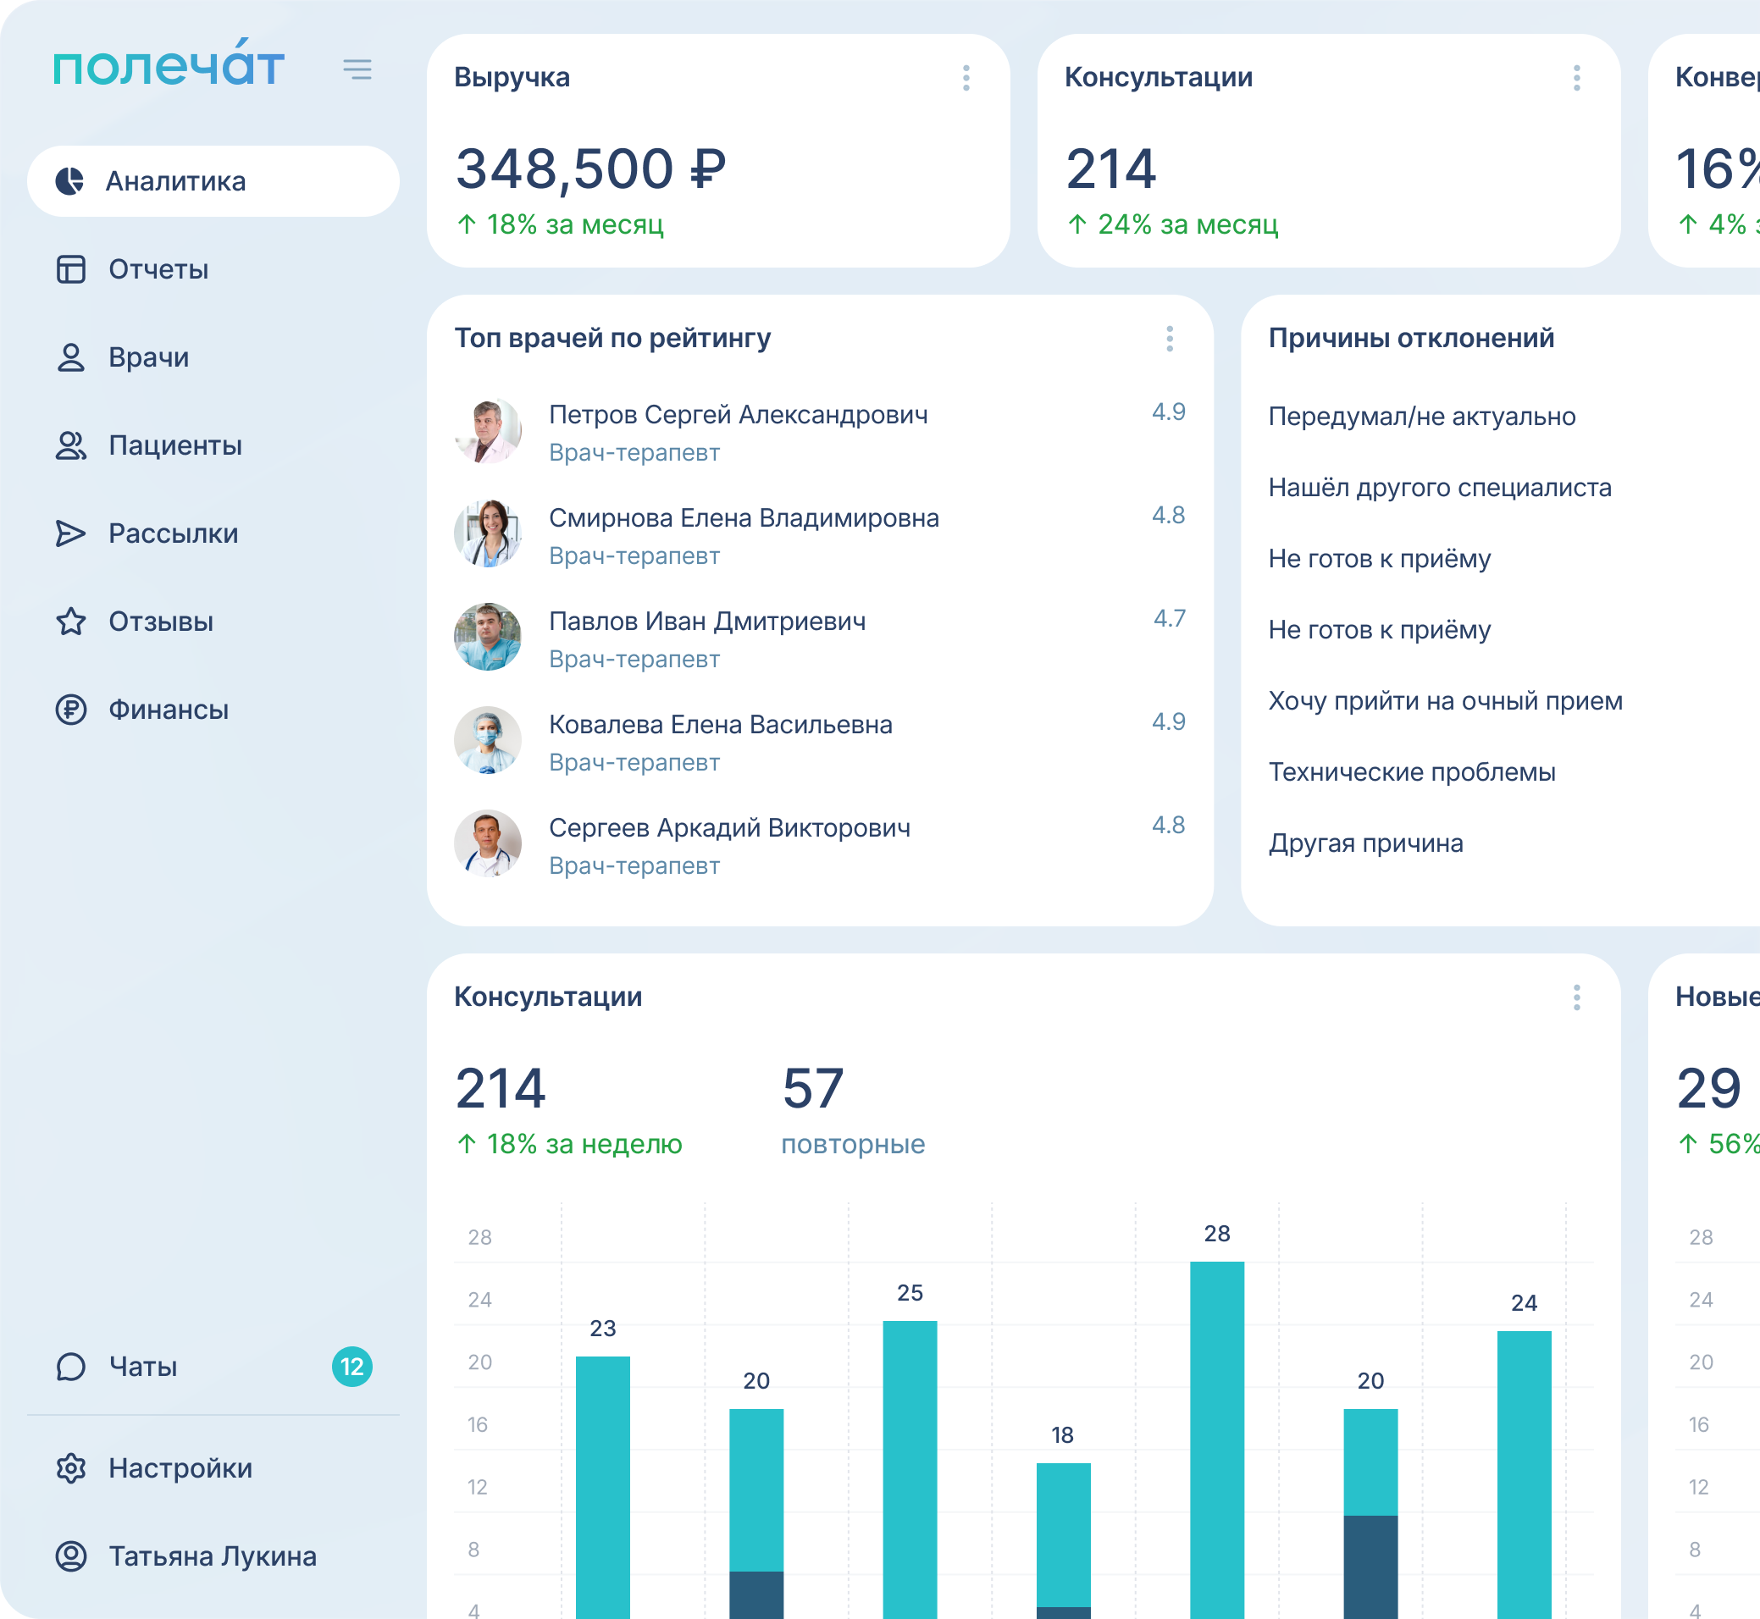Open Настройки
The image size is (1760, 1619).
click(x=213, y=1468)
